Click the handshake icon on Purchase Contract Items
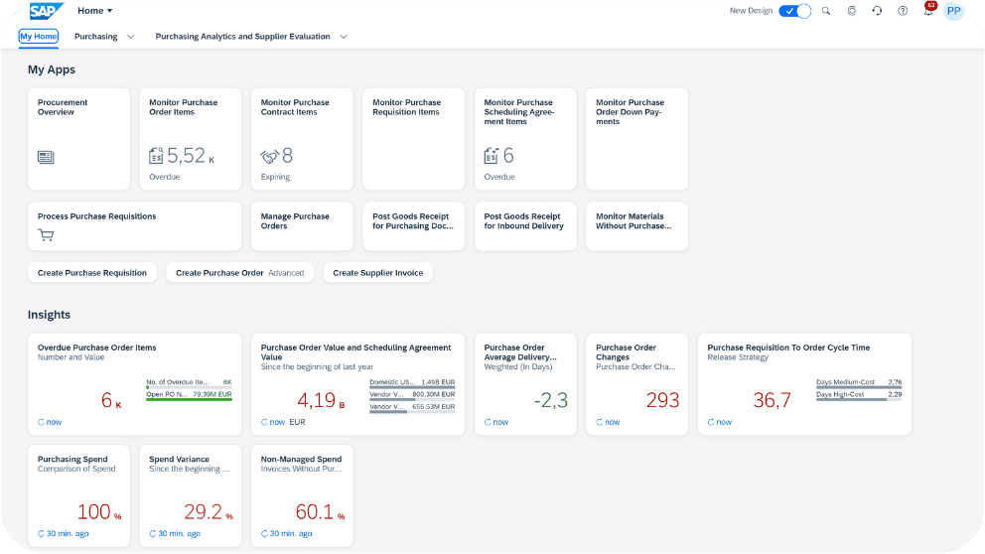 [x=269, y=157]
